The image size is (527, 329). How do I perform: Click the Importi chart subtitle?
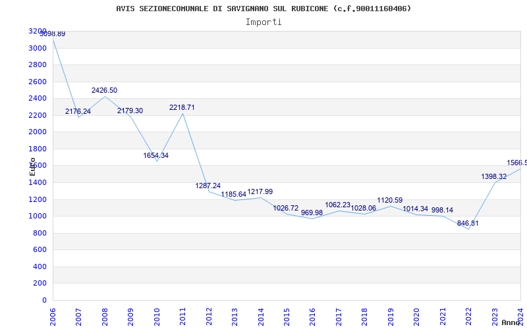[x=263, y=22]
